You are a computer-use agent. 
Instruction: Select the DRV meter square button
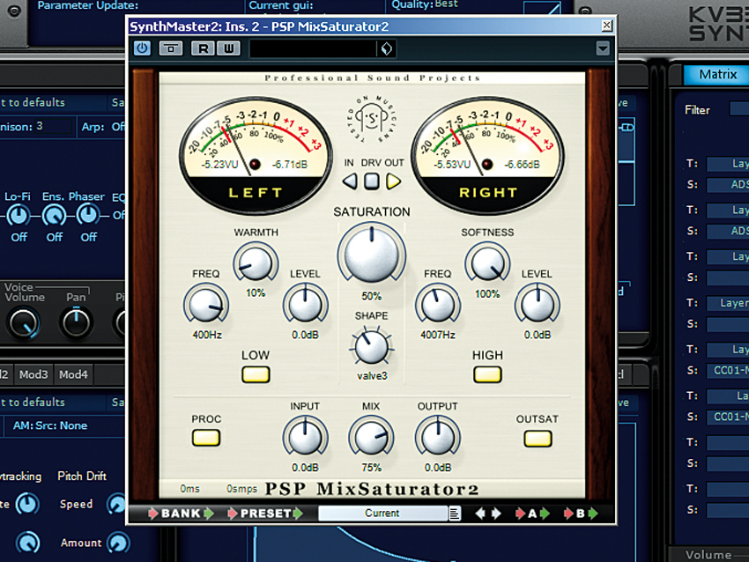(372, 181)
